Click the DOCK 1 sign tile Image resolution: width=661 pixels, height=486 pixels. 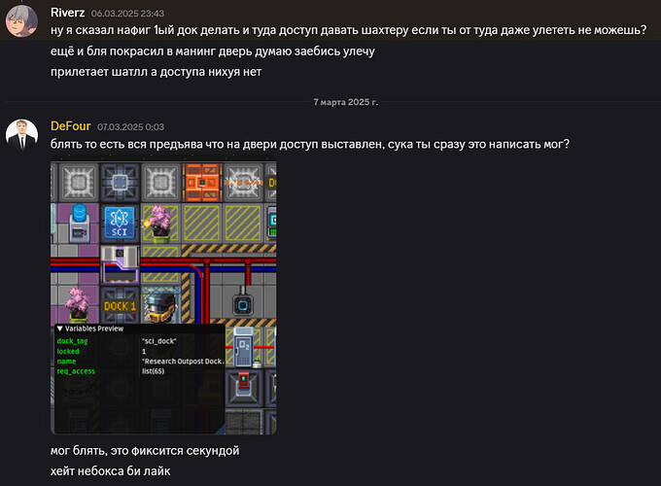pyautogui.click(x=120, y=306)
